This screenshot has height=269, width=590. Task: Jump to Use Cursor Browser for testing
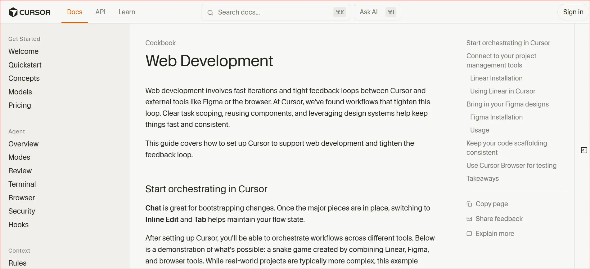coord(511,166)
